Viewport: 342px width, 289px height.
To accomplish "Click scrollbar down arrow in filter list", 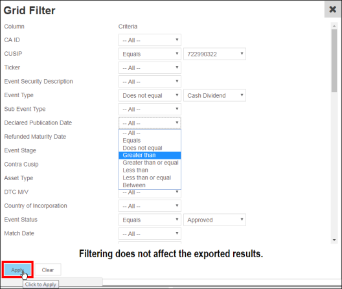I will (334, 240).
